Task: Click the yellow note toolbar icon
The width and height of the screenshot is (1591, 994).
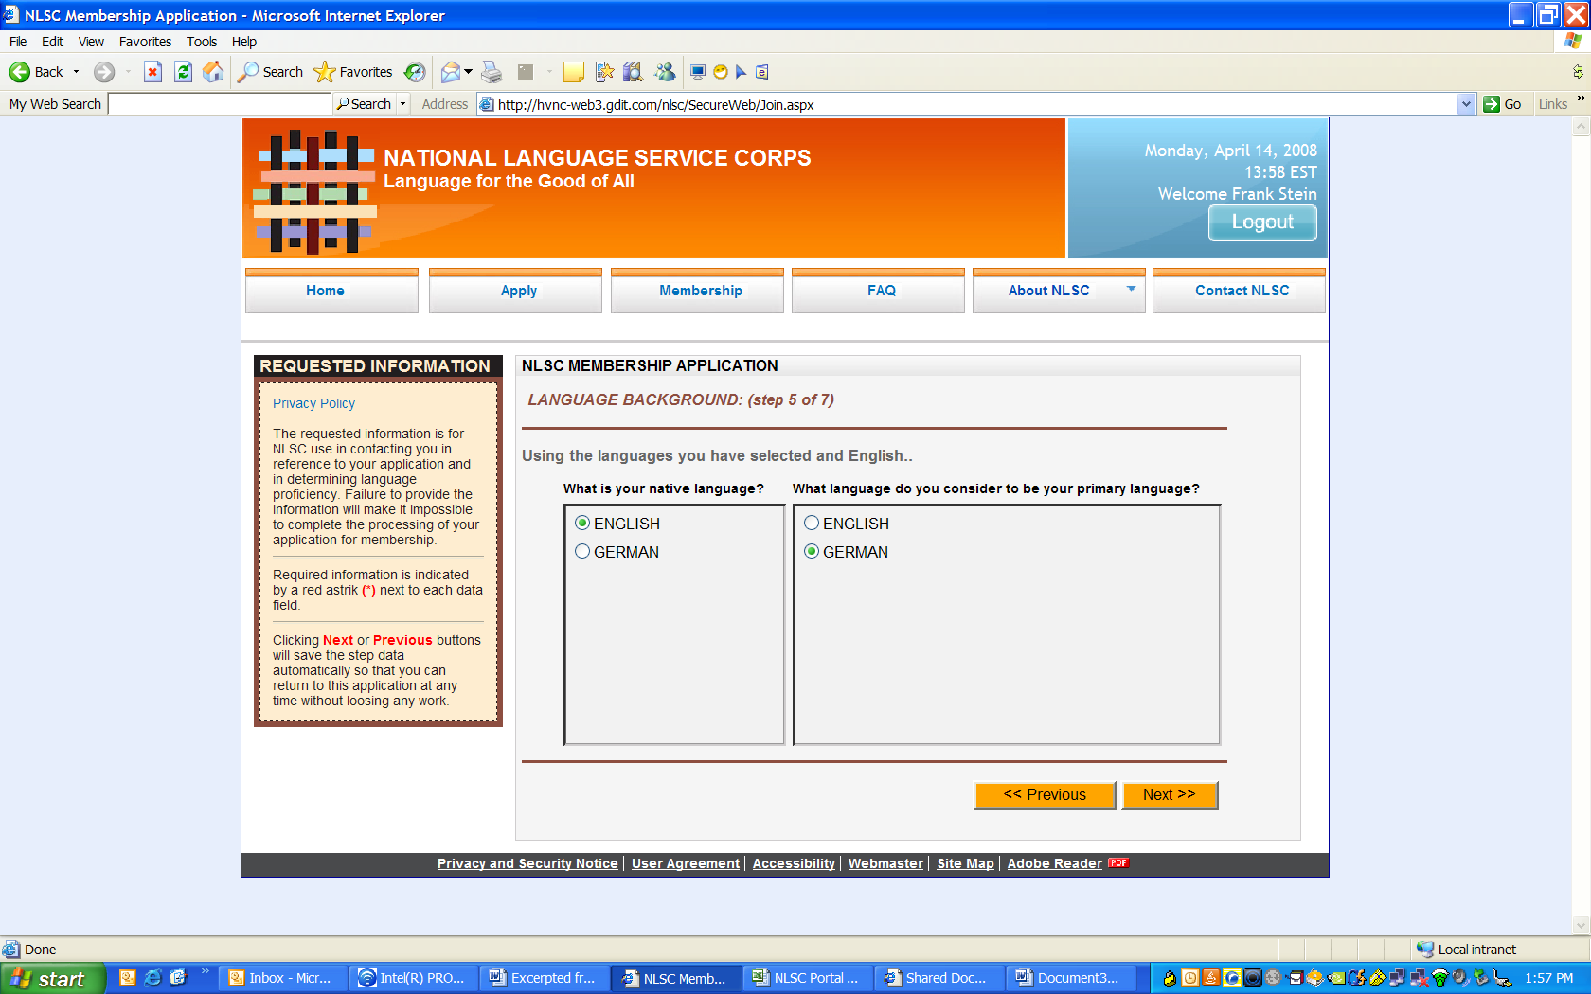Action: [x=573, y=72]
